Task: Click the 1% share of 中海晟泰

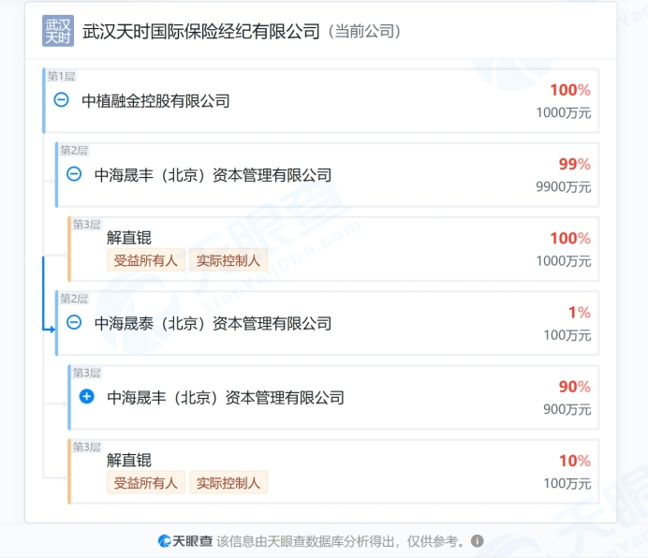Action: [x=580, y=313]
